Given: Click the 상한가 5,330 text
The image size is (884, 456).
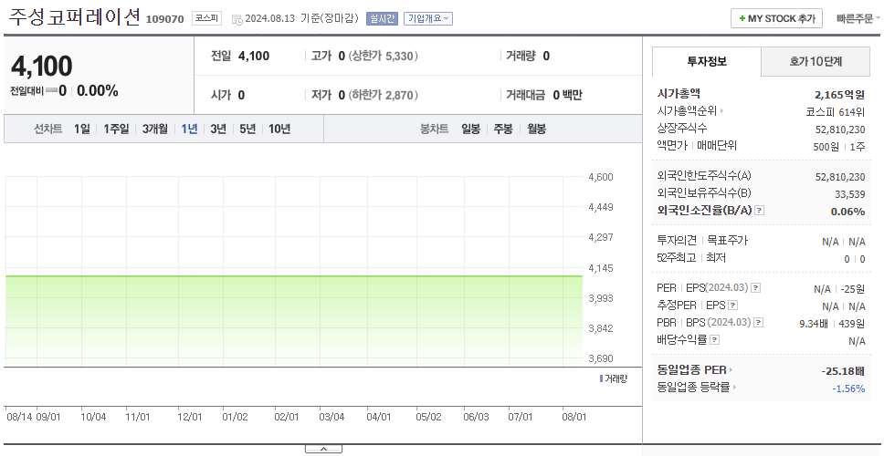Looking at the screenshot, I should point(384,56).
